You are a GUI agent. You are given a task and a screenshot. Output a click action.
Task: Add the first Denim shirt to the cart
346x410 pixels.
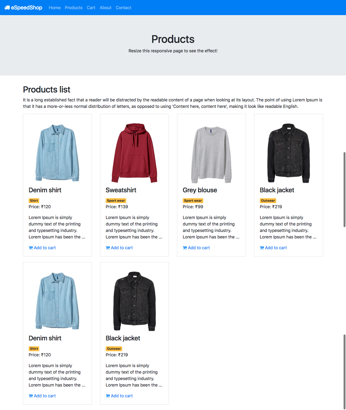42,248
